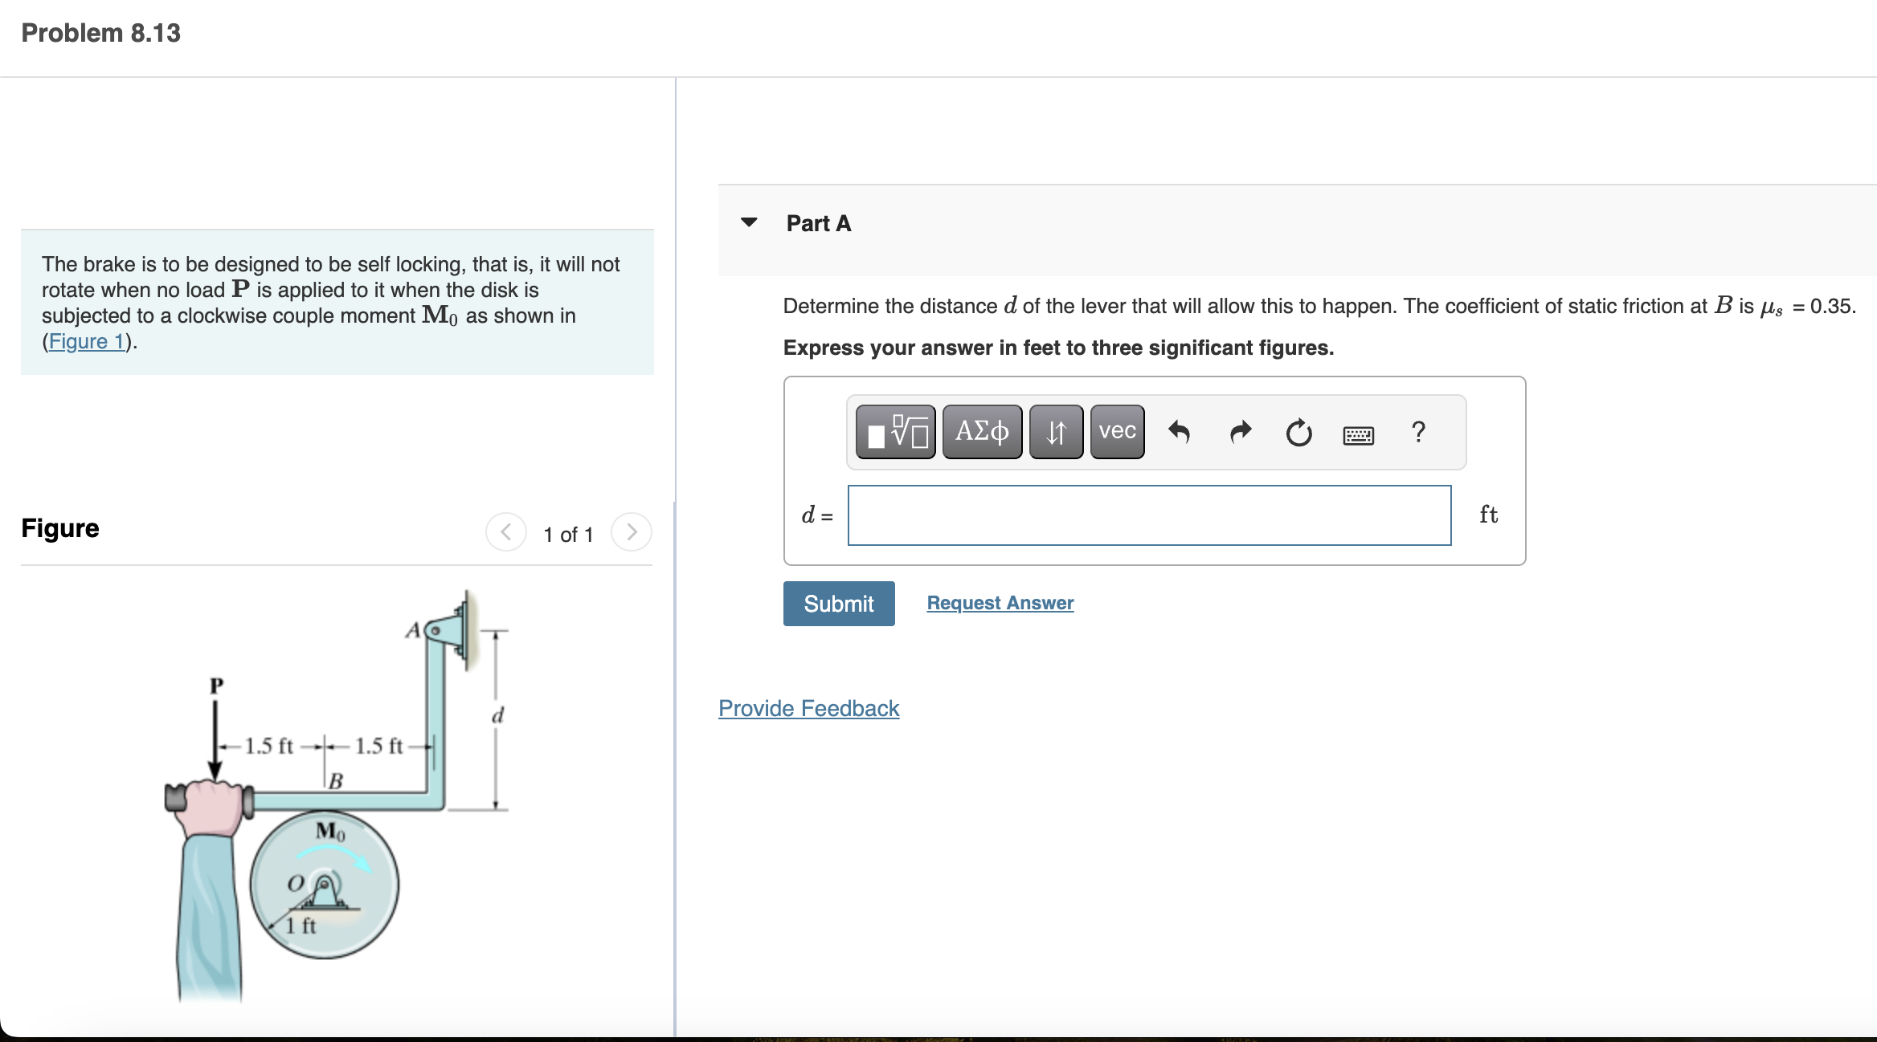Undo the last equation edit
The height and width of the screenshot is (1042, 1877).
coord(1180,432)
